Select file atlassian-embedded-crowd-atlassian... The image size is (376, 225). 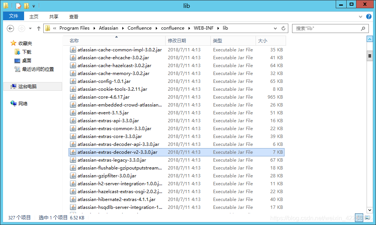(120, 105)
